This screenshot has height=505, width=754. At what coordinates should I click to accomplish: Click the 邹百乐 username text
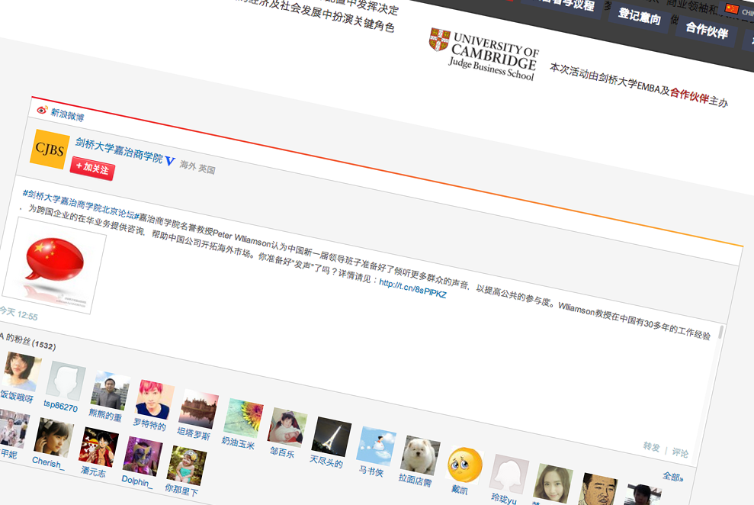pyautogui.click(x=282, y=452)
